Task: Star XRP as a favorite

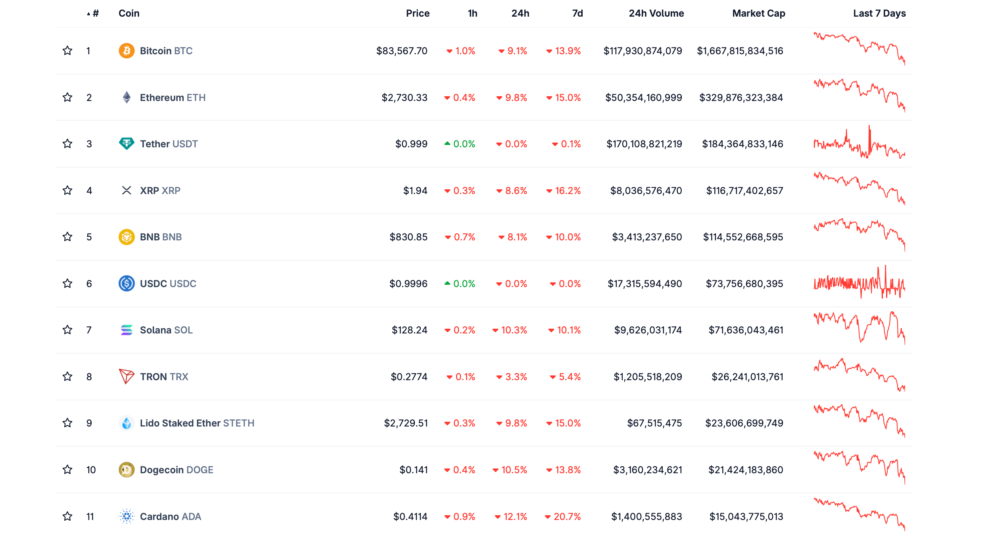Action: 67,190
